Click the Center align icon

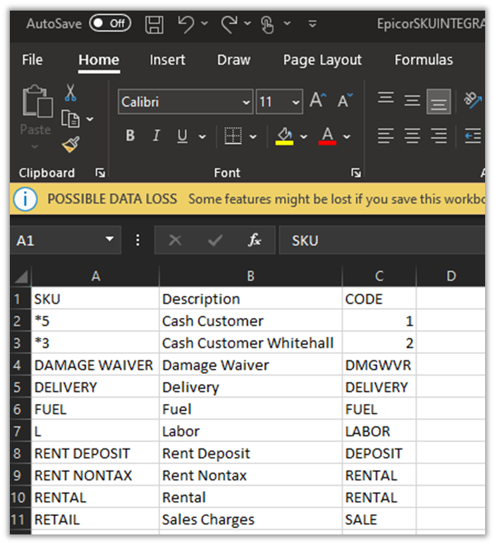(x=412, y=135)
